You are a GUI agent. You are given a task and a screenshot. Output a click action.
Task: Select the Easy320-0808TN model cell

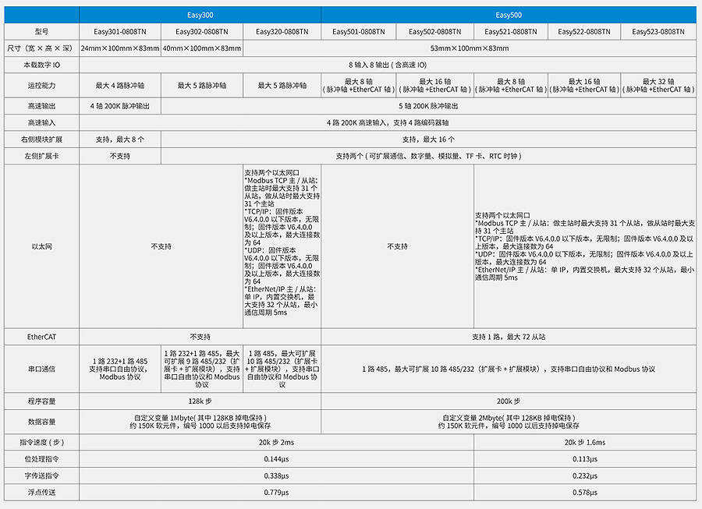(282, 32)
